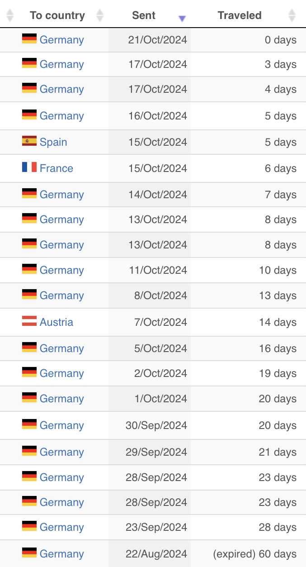Screen dimensions: 306x567
Task: Click the To country column header
Action: (x=57, y=15)
